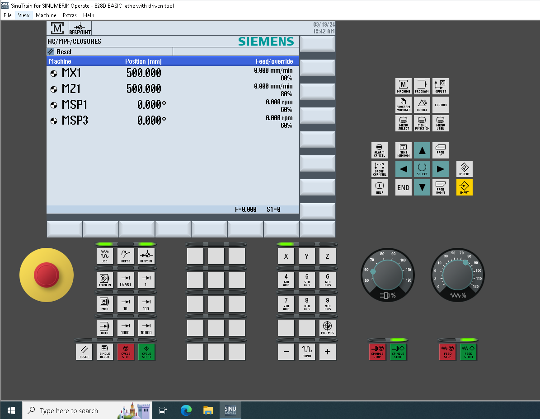Click the cursor up arrow key
540x419 pixels.
(x=422, y=150)
